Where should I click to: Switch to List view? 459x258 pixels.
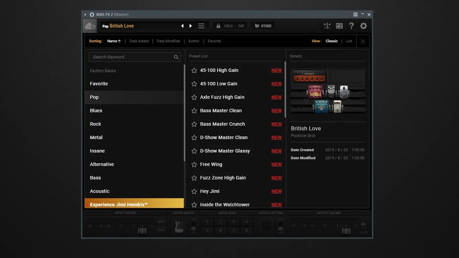pyautogui.click(x=349, y=41)
